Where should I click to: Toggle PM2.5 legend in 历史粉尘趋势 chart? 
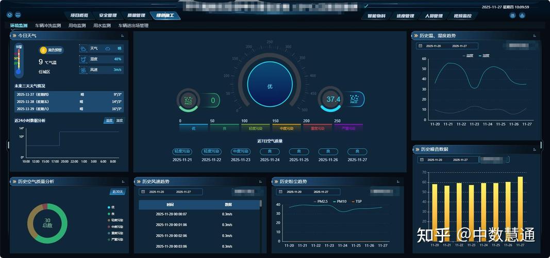click(320, 201)
